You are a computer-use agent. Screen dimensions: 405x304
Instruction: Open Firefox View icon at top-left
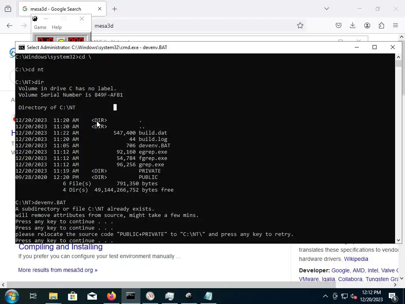pos(8,9)
